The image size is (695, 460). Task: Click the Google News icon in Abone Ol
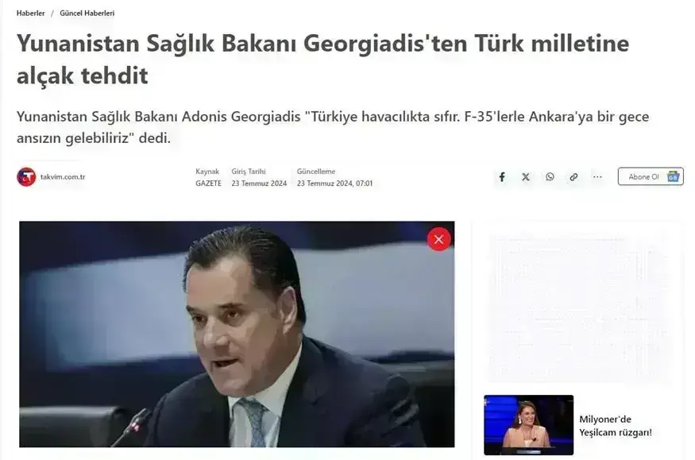point(674,176)
